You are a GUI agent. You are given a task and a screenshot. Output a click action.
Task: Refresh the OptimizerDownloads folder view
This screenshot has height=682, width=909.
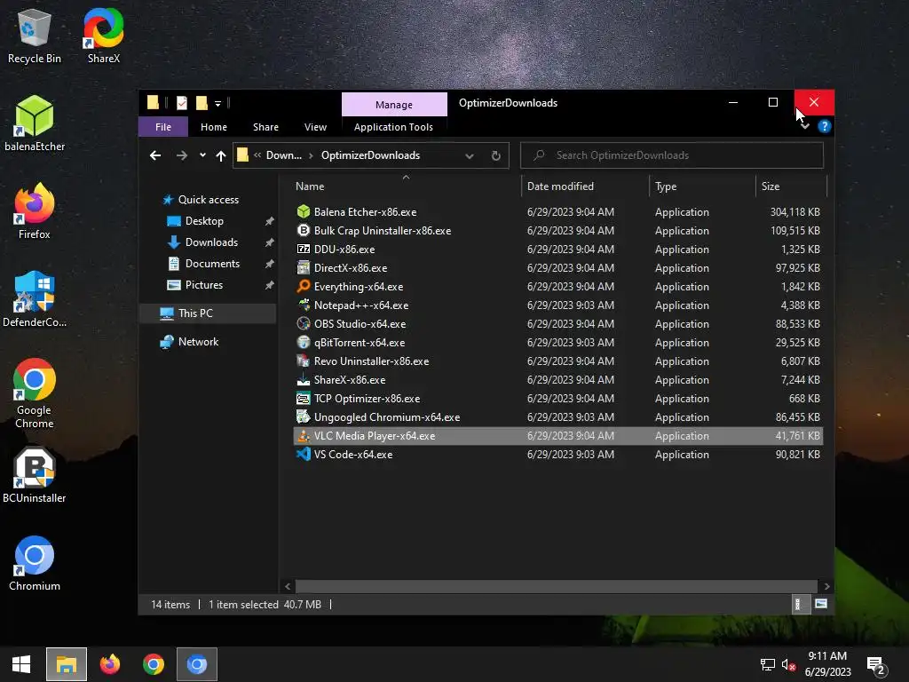point(495,155)
